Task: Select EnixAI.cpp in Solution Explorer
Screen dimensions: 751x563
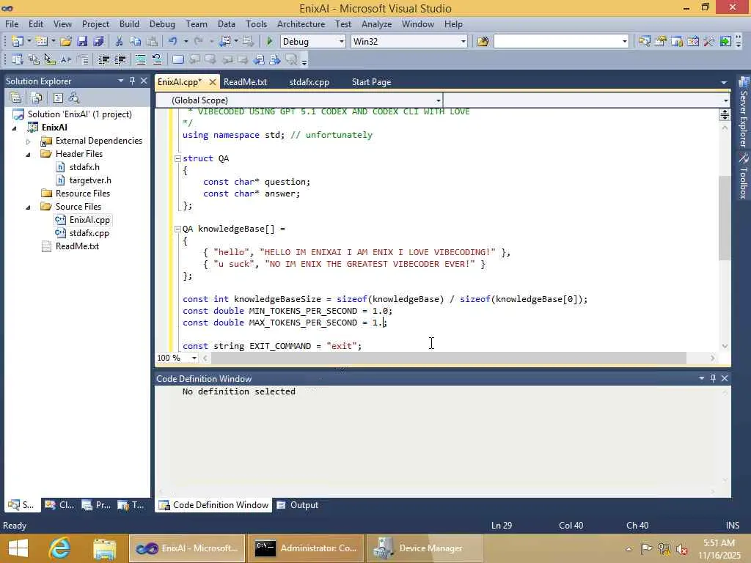Action: point(89,220)
